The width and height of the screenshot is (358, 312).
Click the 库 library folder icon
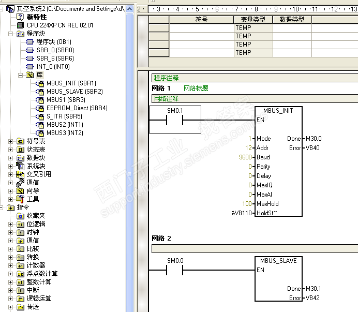click(x=30, y=75)
